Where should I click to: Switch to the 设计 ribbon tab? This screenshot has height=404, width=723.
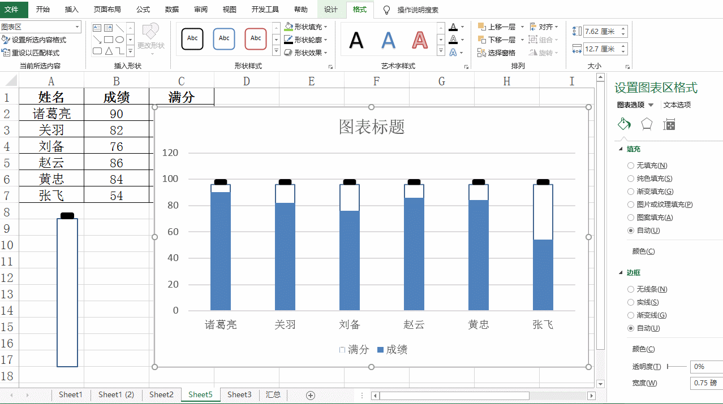(x=331, y=10)
